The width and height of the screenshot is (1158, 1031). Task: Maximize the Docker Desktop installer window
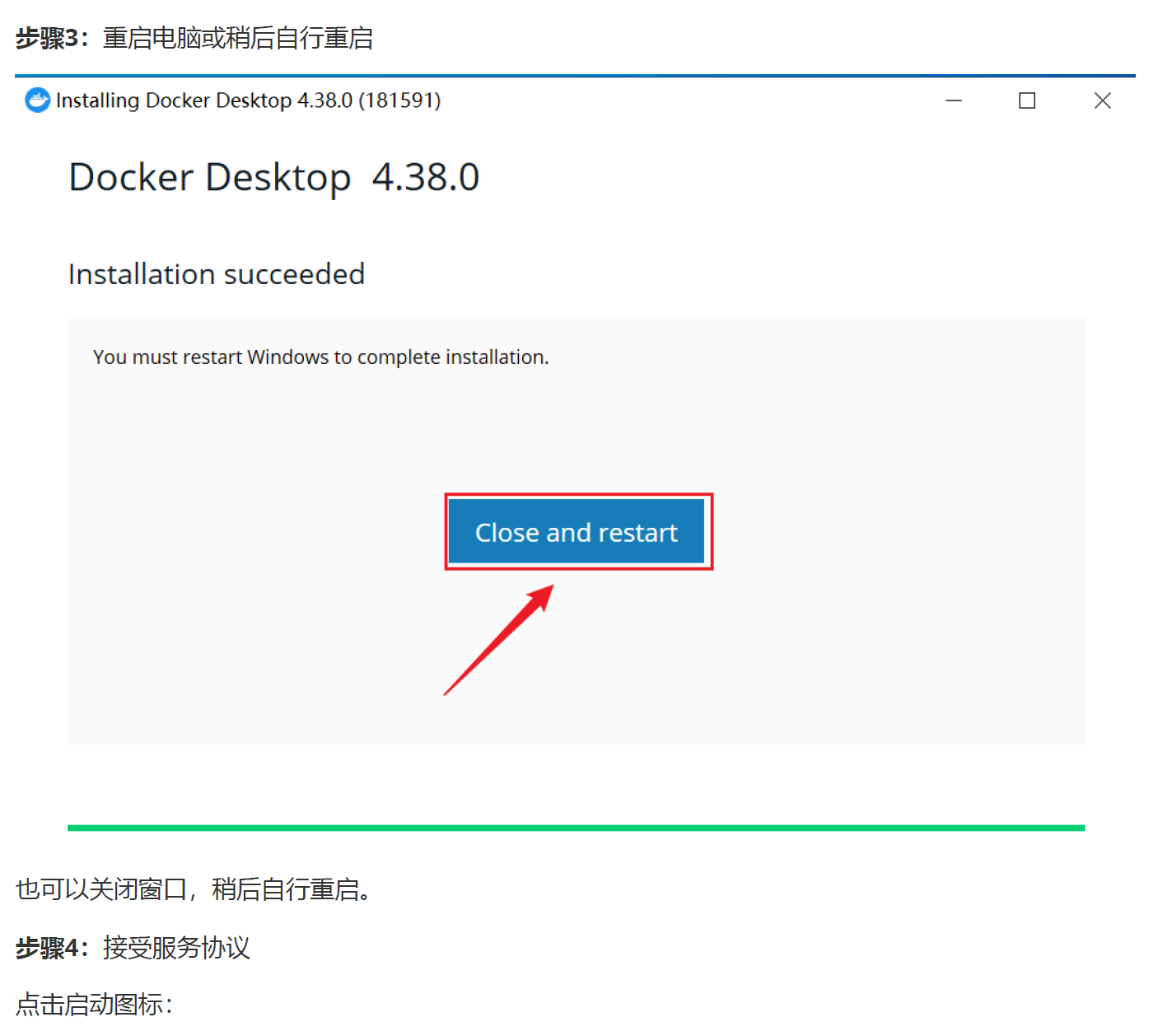(x=1027, y=100)
